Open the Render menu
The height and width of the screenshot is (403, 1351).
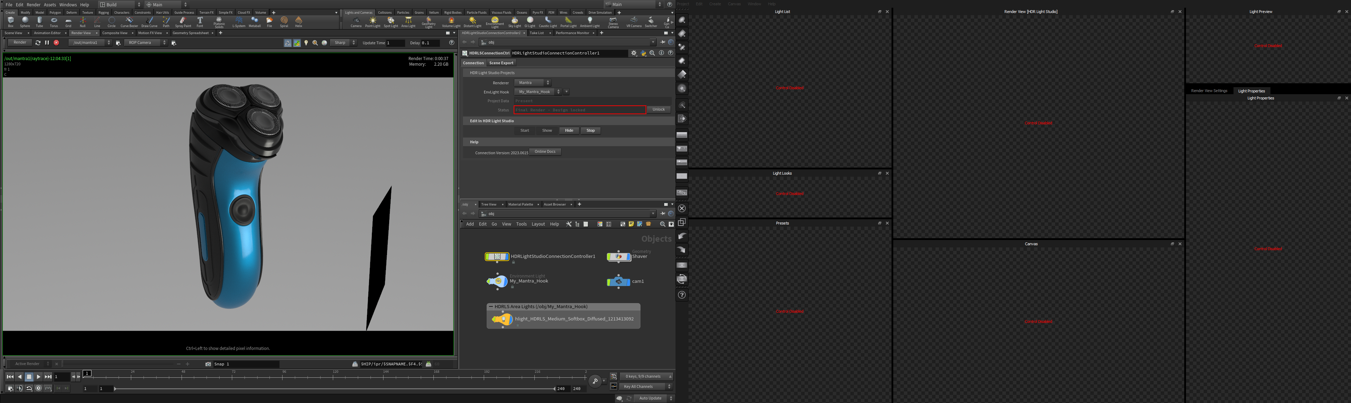33,5
